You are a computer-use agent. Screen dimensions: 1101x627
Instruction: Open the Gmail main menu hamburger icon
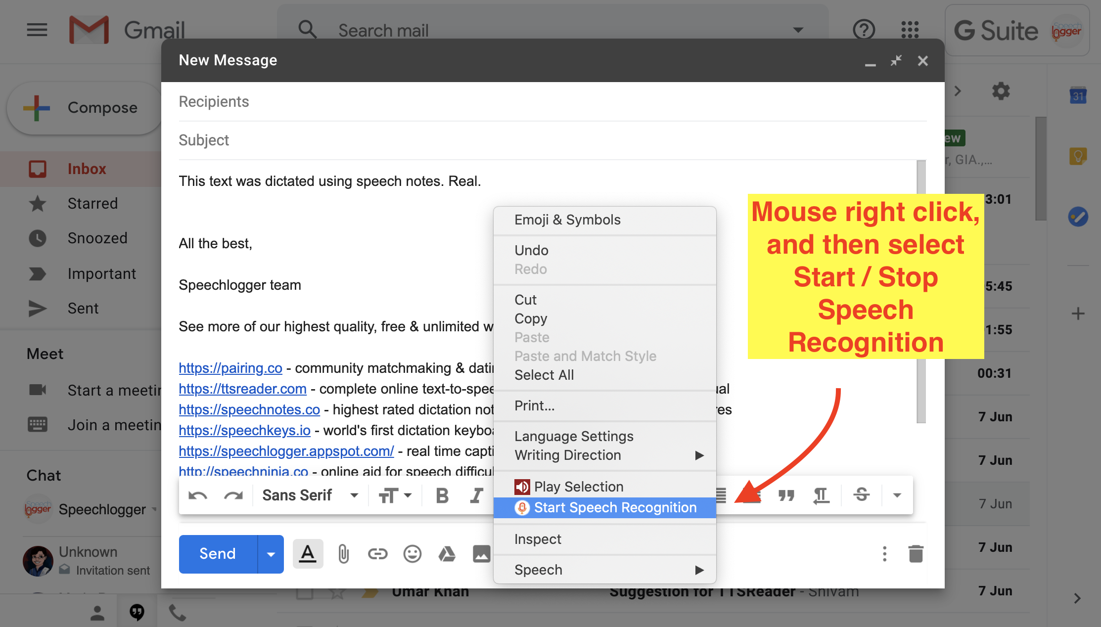(x=37, y=30)
